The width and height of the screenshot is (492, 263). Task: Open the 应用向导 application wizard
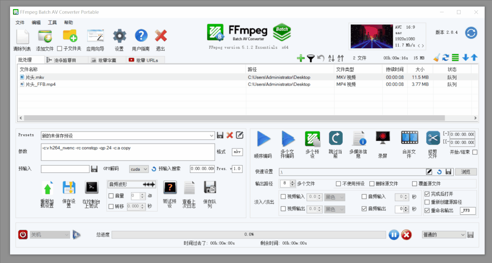[x=96, y=36]
